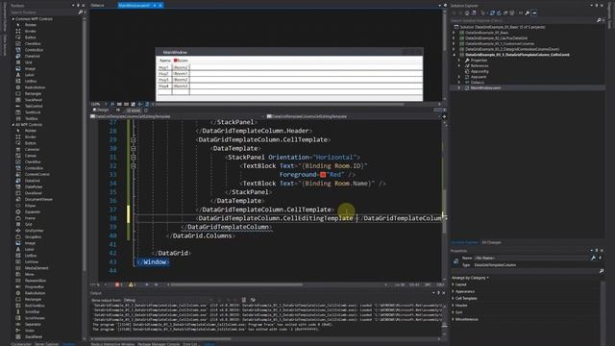
Task: Expand Layout category in Properties
Action: coord(453,284)
